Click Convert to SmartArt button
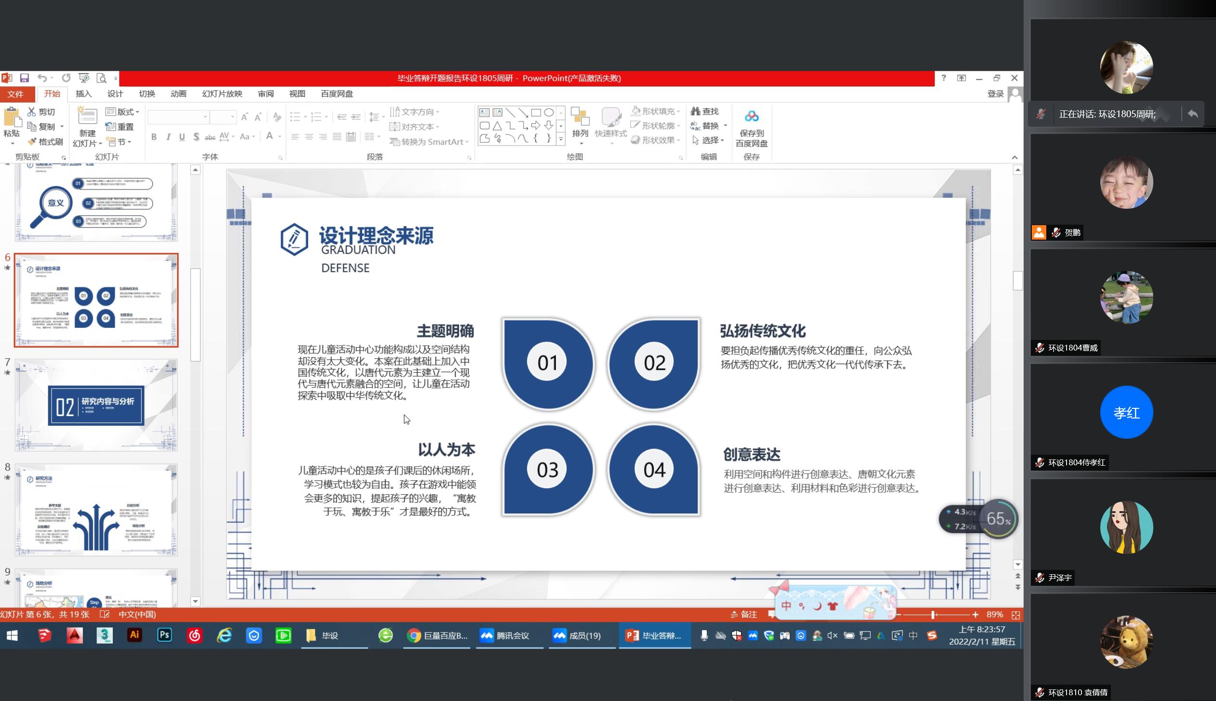 429,142
